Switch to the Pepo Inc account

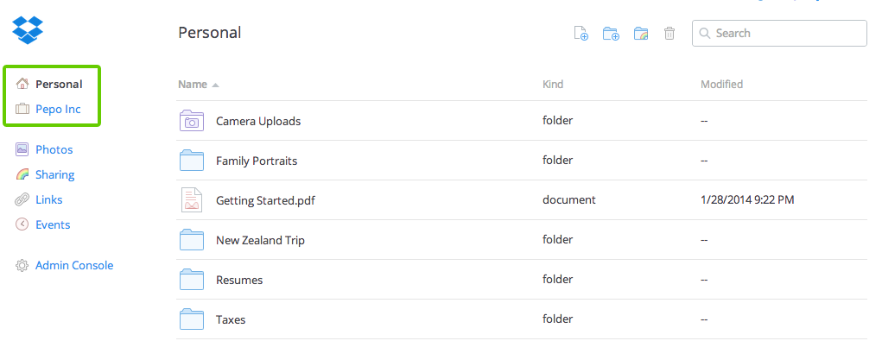click(x=58, y=109)
